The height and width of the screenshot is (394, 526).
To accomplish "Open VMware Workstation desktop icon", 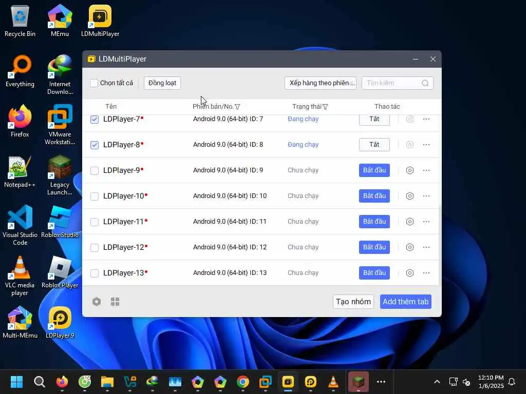I will (60, 125).
